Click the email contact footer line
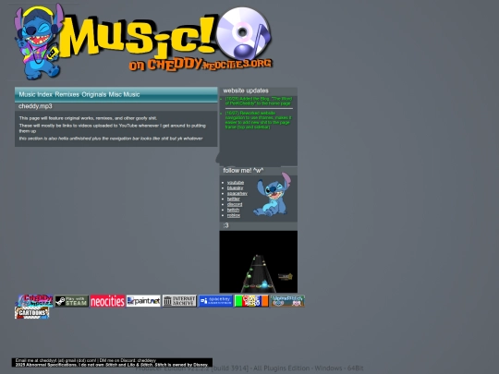 (86, 360)
